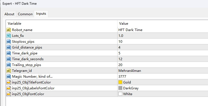Click the Gold color name text
Screen dimensions: 208x106
click(127, 82)
